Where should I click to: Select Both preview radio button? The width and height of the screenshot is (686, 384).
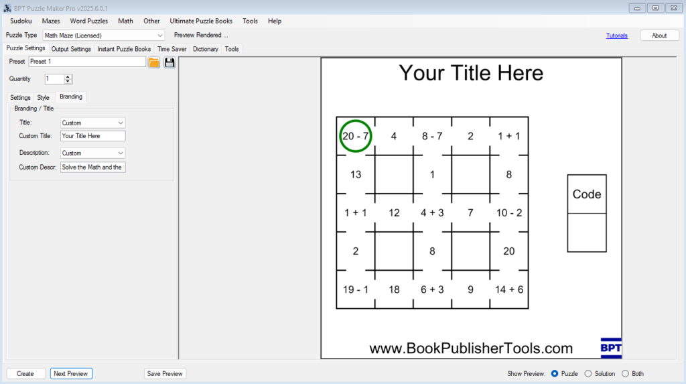click(x=625, y=373)
